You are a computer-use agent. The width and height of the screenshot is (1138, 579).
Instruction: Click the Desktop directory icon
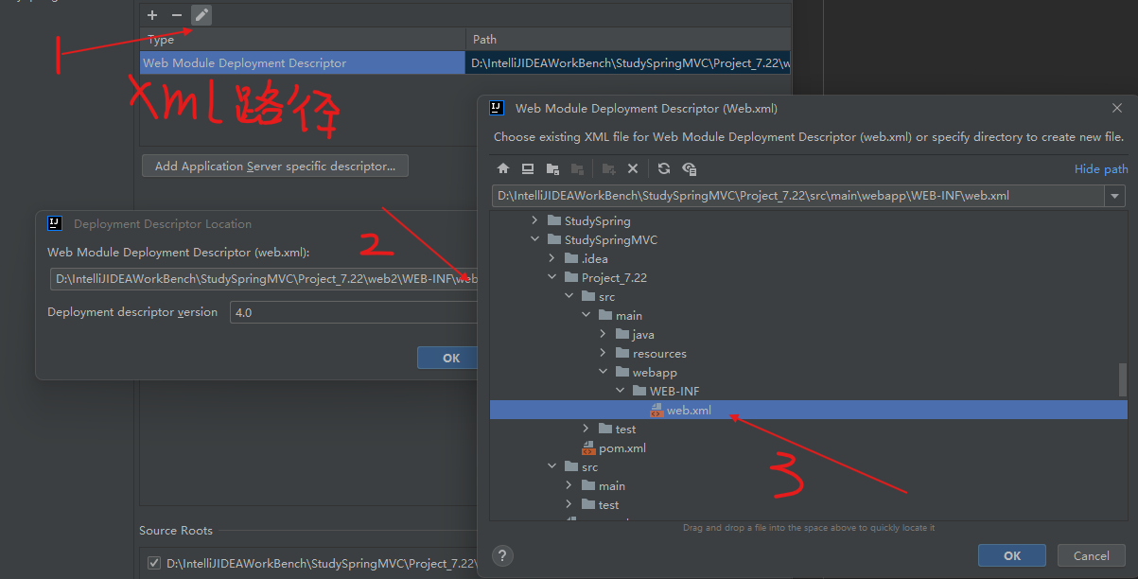tap(528, 168)
